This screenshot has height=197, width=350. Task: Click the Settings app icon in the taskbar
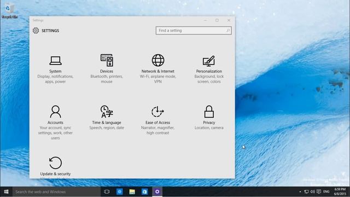[x=157, y=192]
